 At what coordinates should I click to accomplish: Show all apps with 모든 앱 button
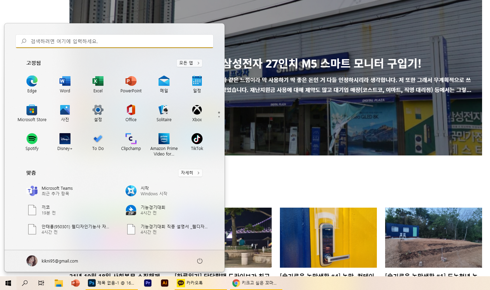click(189, 63)
